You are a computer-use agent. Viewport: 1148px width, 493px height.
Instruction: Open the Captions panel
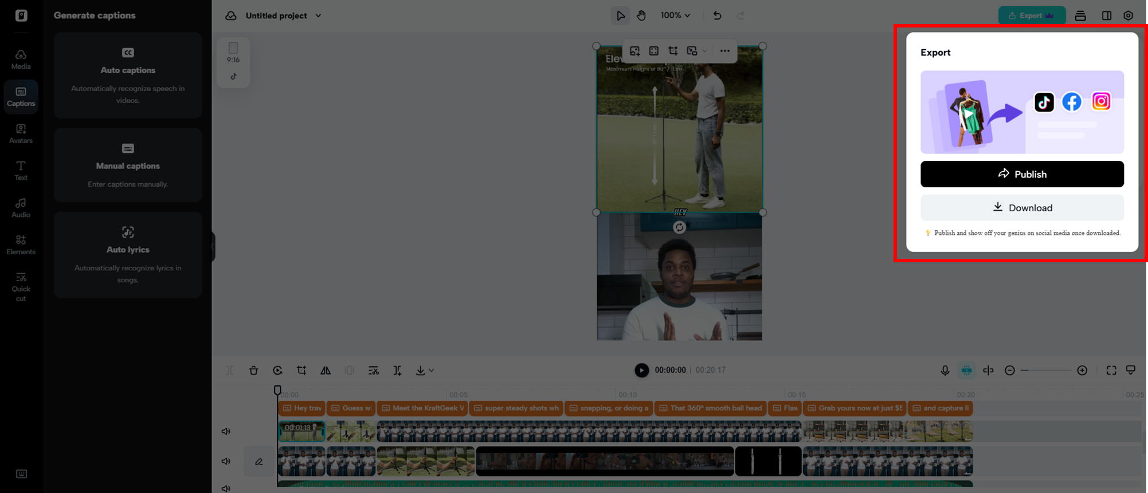21,97
